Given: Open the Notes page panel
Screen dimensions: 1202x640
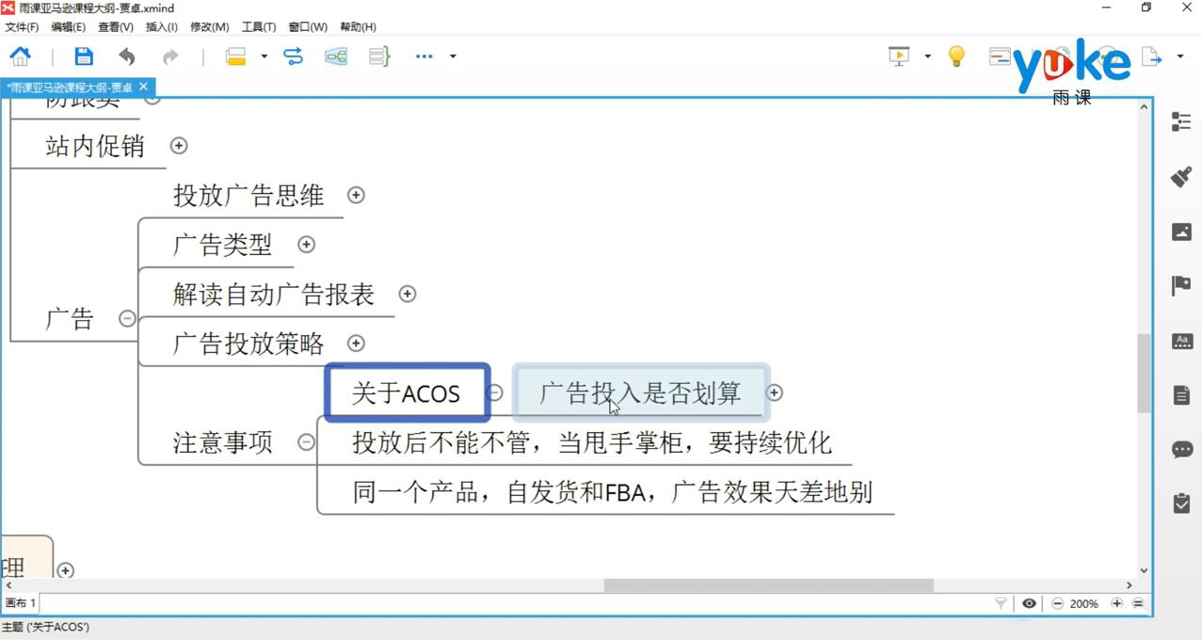Looking at the screenshot, I should [x=1181, y=395].
